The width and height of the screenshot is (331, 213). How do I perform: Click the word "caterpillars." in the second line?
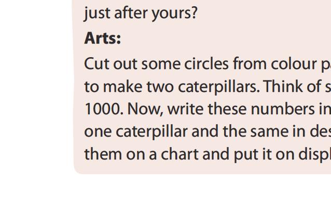coord(218,86)
